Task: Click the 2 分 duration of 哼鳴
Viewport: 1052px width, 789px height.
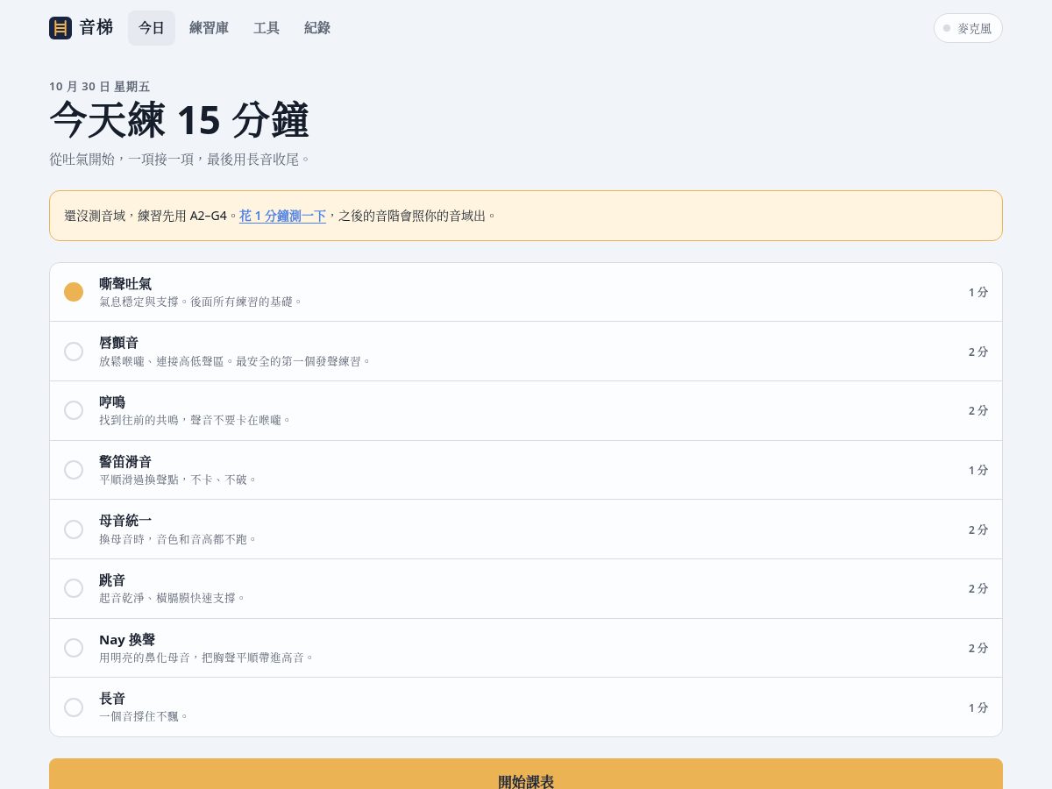Action: click(x=978, y=410)
